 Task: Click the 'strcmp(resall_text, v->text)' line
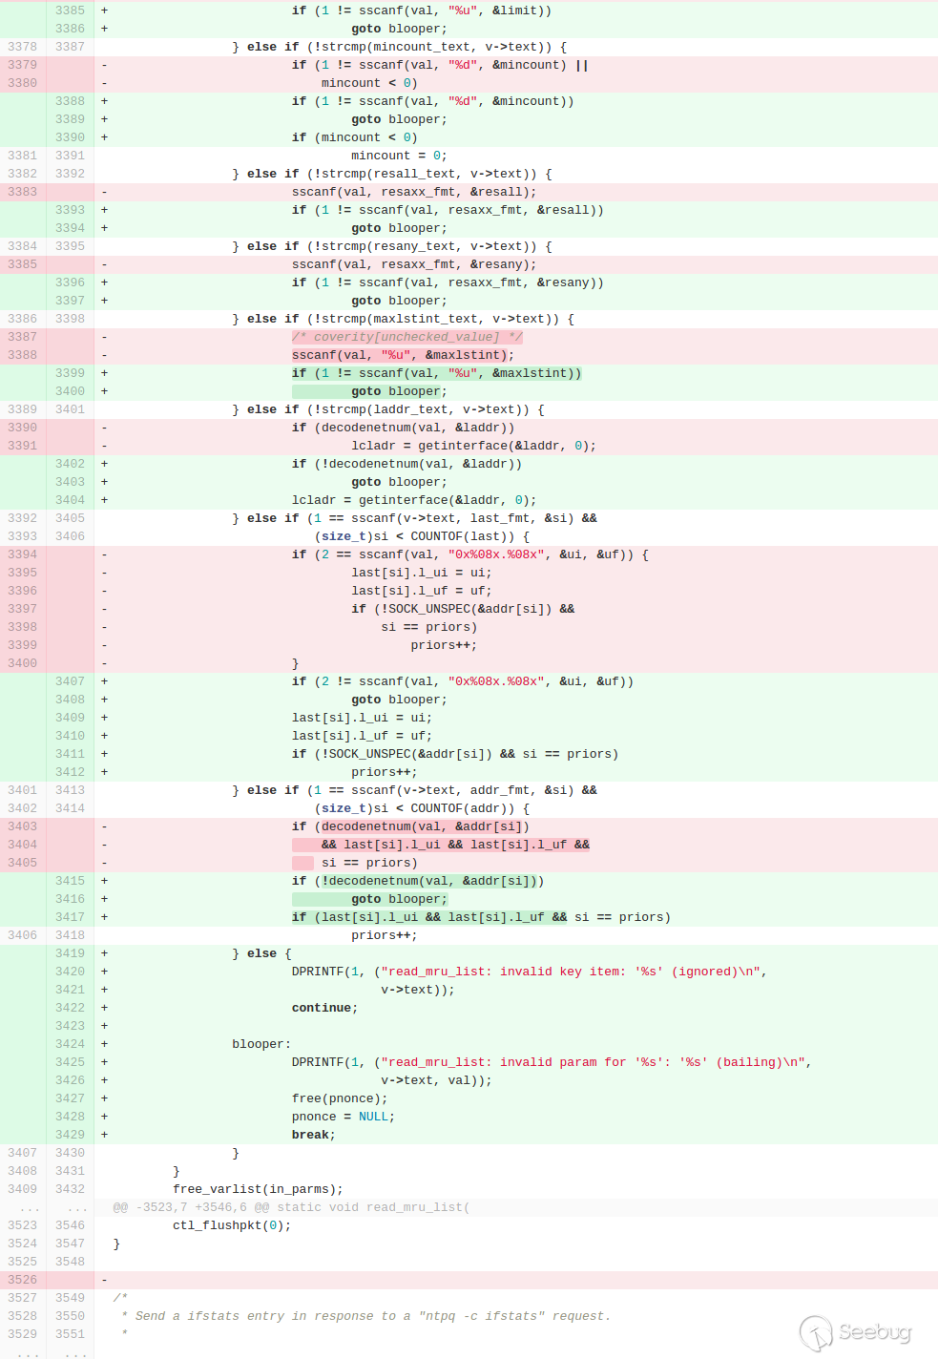click(x=392, y=174)
